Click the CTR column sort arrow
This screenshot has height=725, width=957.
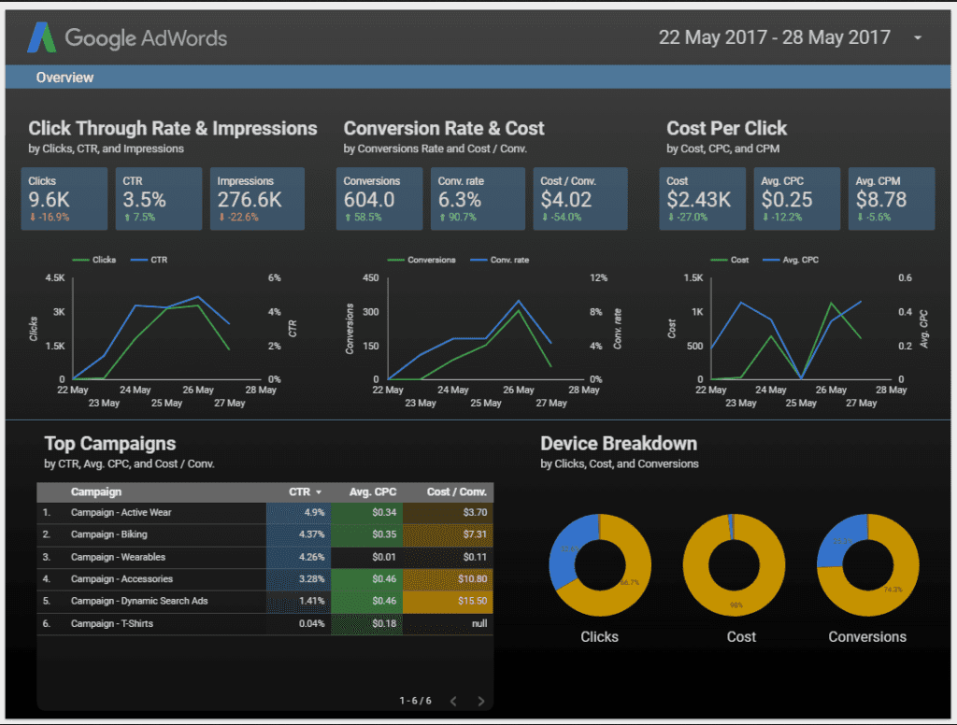[319, 492]
